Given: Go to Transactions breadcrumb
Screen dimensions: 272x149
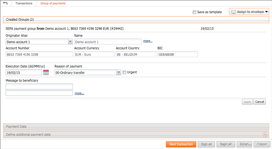Looking at the screenshot, I should [x=24, y=3].
